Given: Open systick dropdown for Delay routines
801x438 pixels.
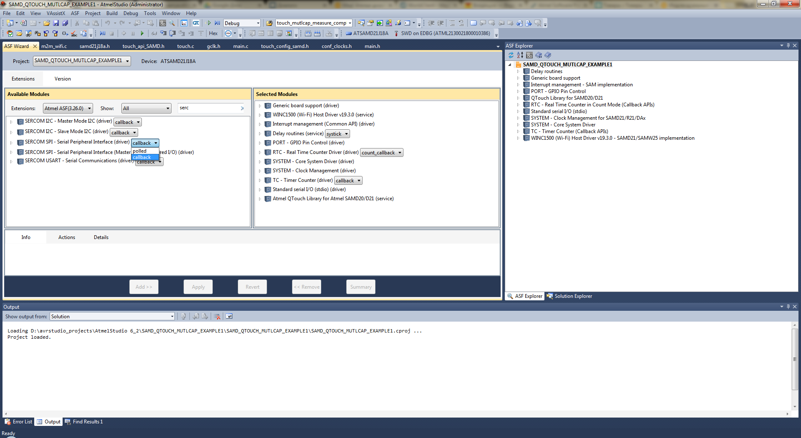Looking at the screenshot, I should (338, 134).
